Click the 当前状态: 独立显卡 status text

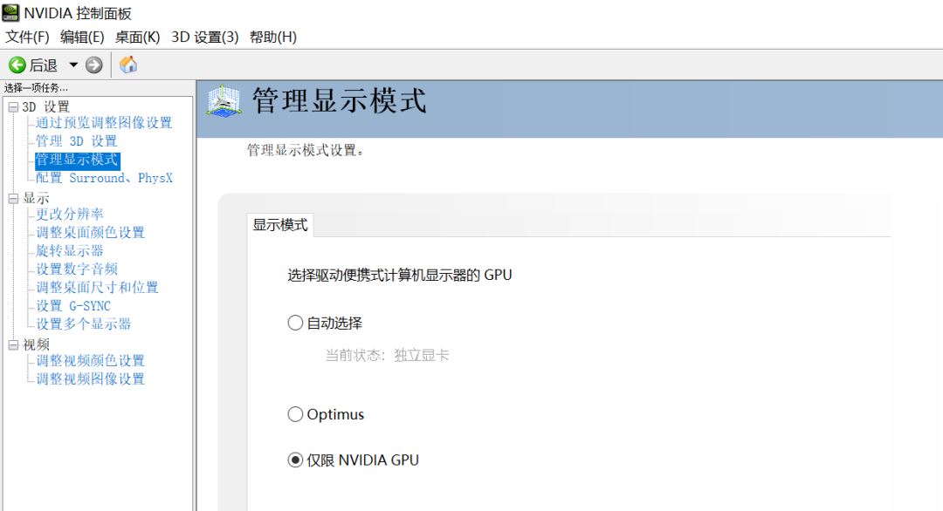click(x=388, y=356)
